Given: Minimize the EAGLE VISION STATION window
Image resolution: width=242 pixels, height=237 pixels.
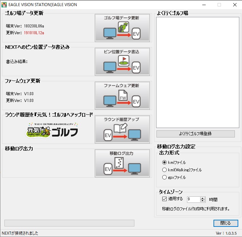Looking at the screenshot, I should [204, 5].
